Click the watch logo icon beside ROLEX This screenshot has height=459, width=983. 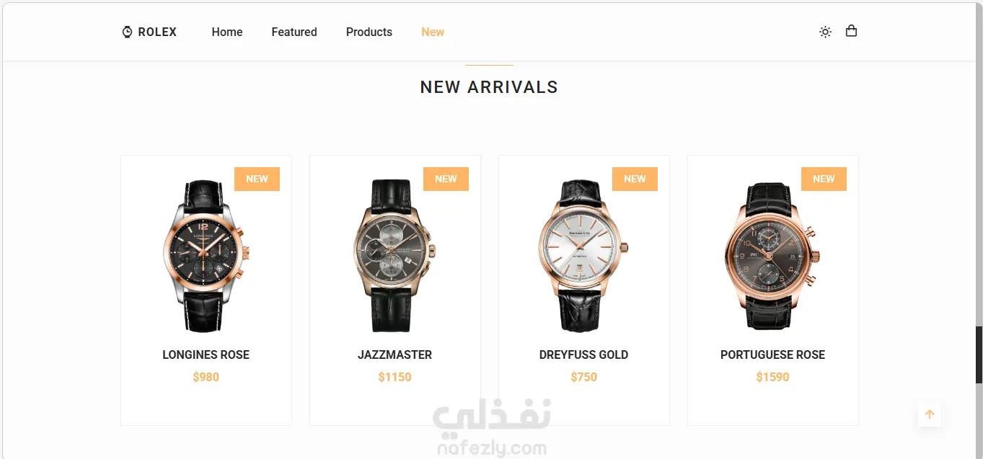point(127,32)
